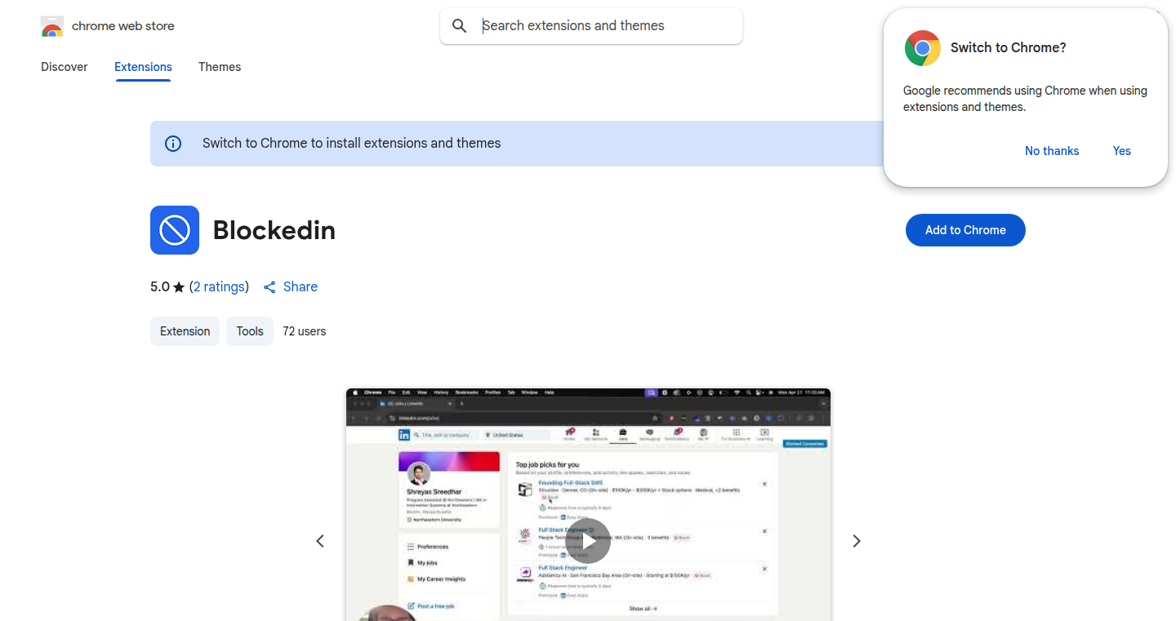Go to the next screenshot
Image resolution: width=1176 pixels, height=621 pixels.
[x=857, y=541]
